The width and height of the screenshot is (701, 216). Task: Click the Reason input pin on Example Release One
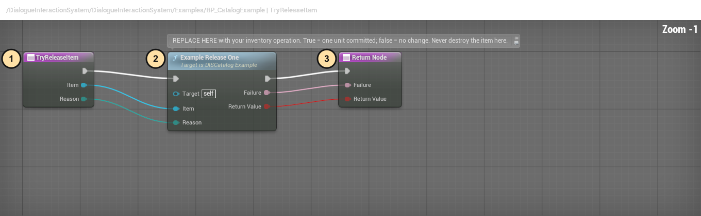(x=176, y=122)
